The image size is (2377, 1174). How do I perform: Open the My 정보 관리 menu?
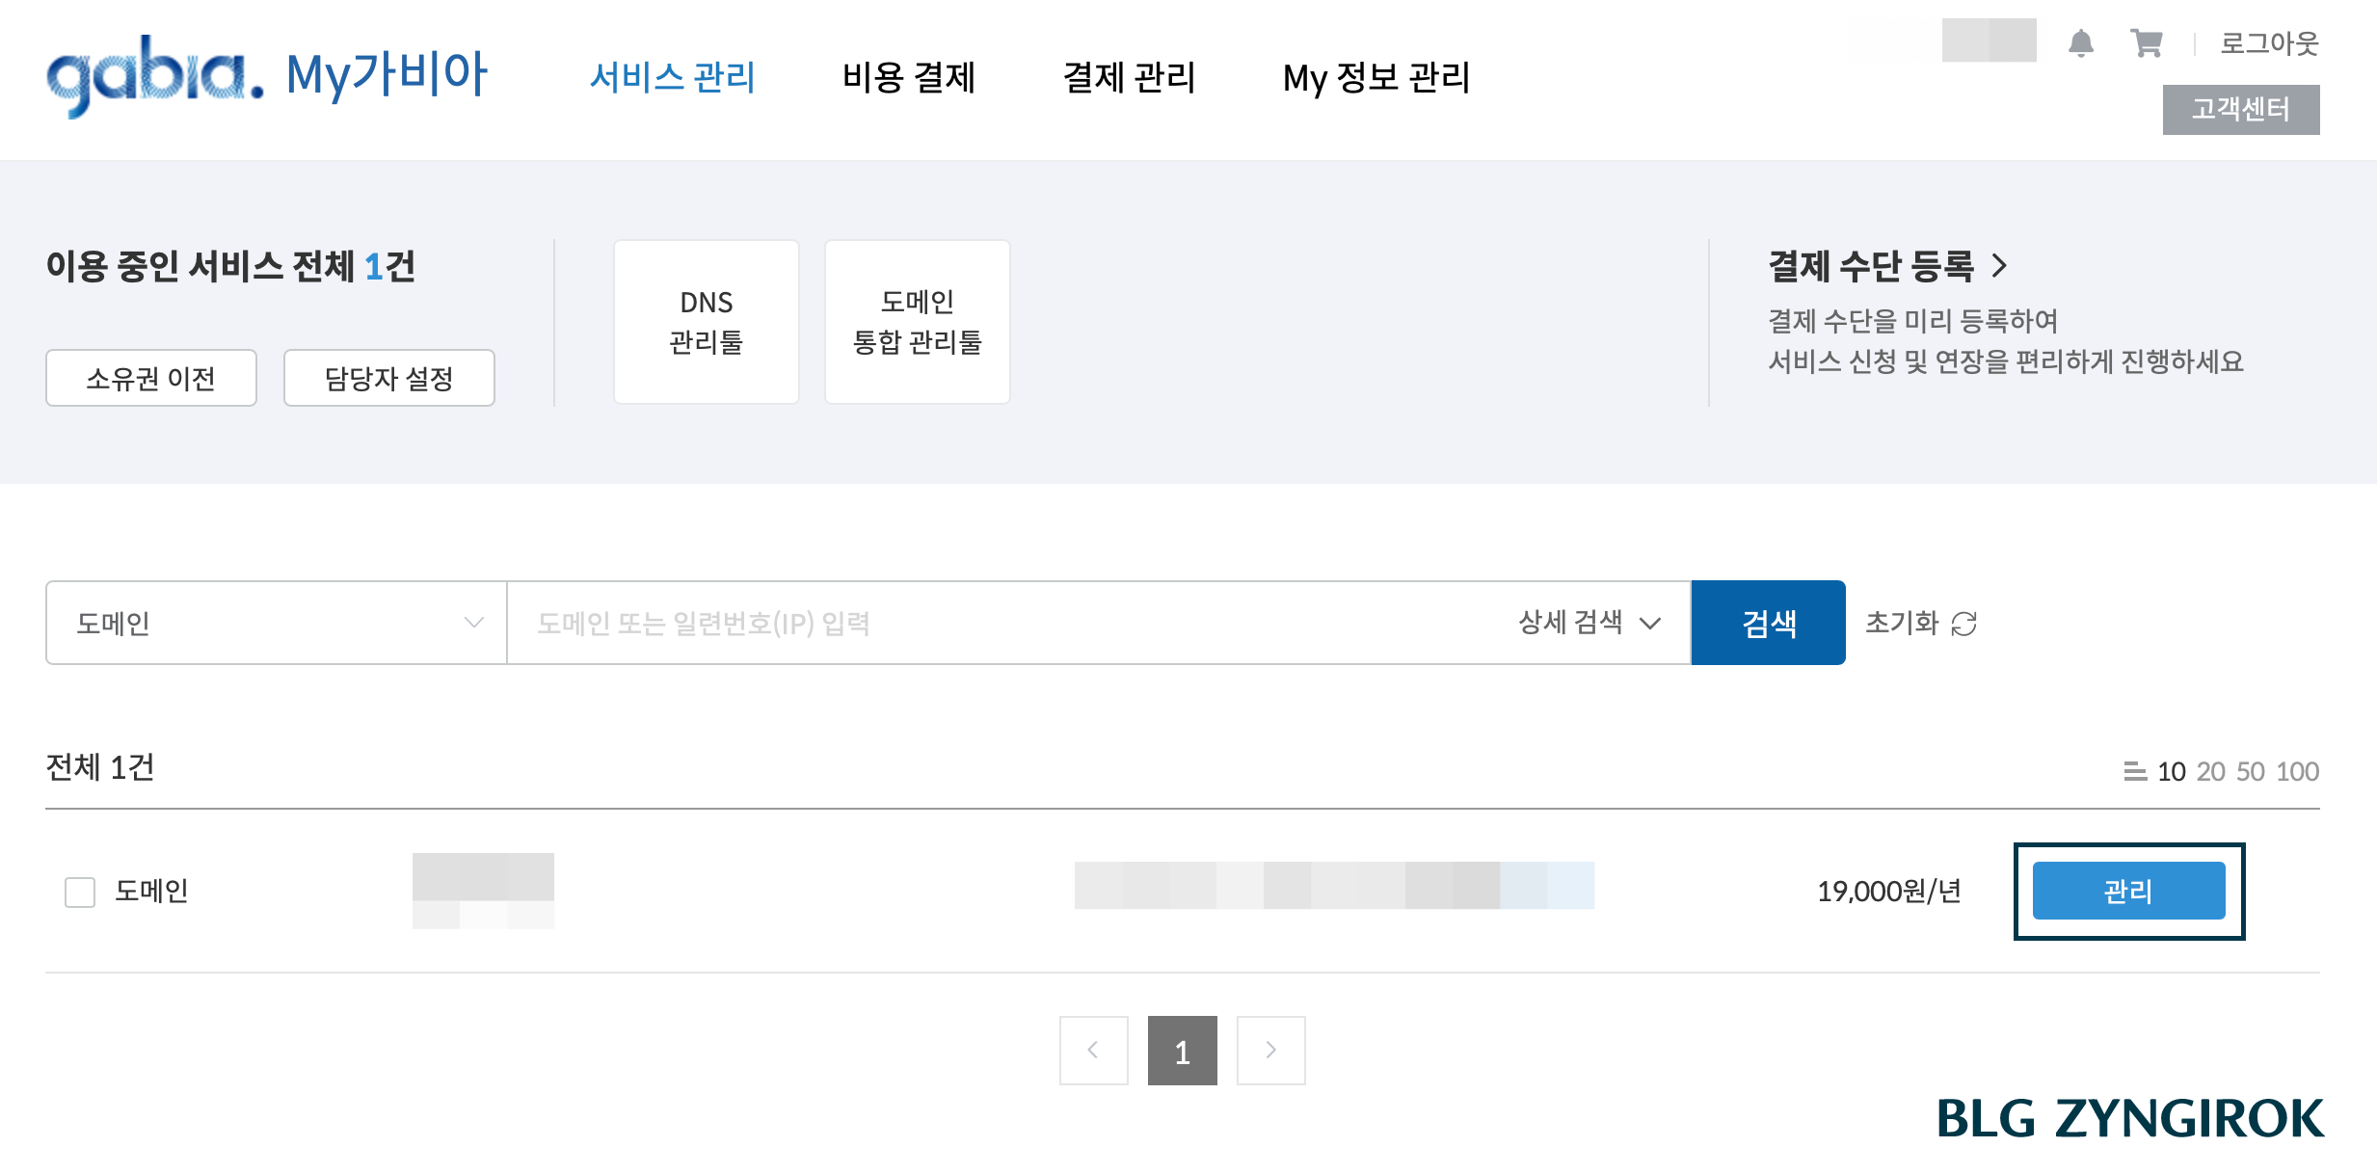tap(1375, 78)
